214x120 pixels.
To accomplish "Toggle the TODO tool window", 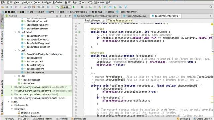I will coord(10,119).
